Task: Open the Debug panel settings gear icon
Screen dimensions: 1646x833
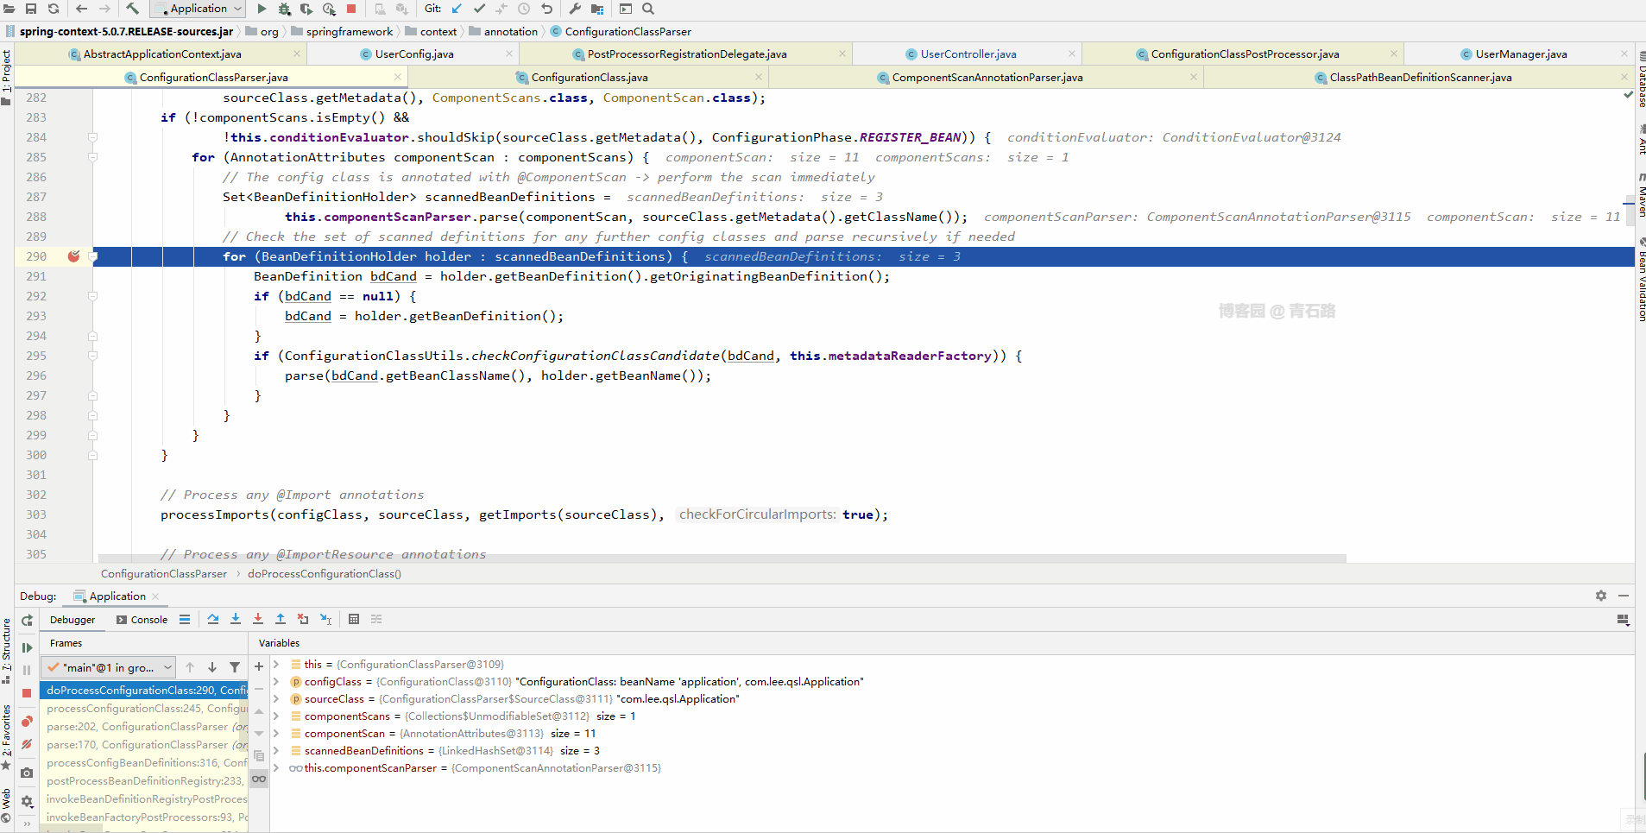Action: 1601,596
